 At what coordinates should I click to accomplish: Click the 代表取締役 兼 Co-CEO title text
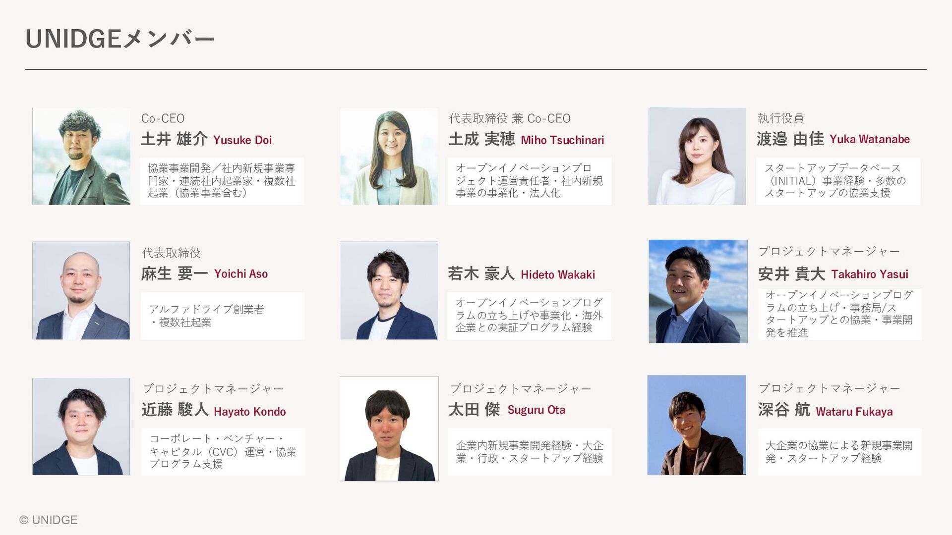click(x=510, y=118)
